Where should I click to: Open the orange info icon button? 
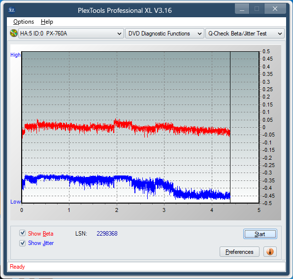[270, 251]
